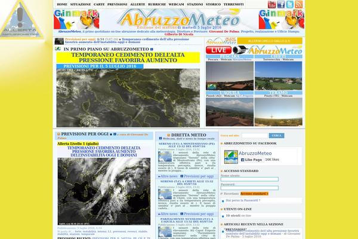Screen dimensions: 358x239
Task: Click the Montesilvano news weather icon
Action: [x=165, y=157]
